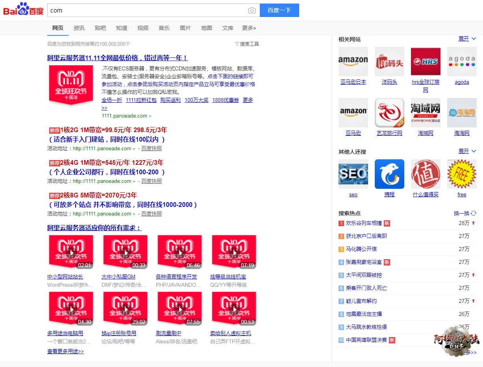Open the 1111拉新红包 link
The image size is (483, 367).
click(141, 100)
